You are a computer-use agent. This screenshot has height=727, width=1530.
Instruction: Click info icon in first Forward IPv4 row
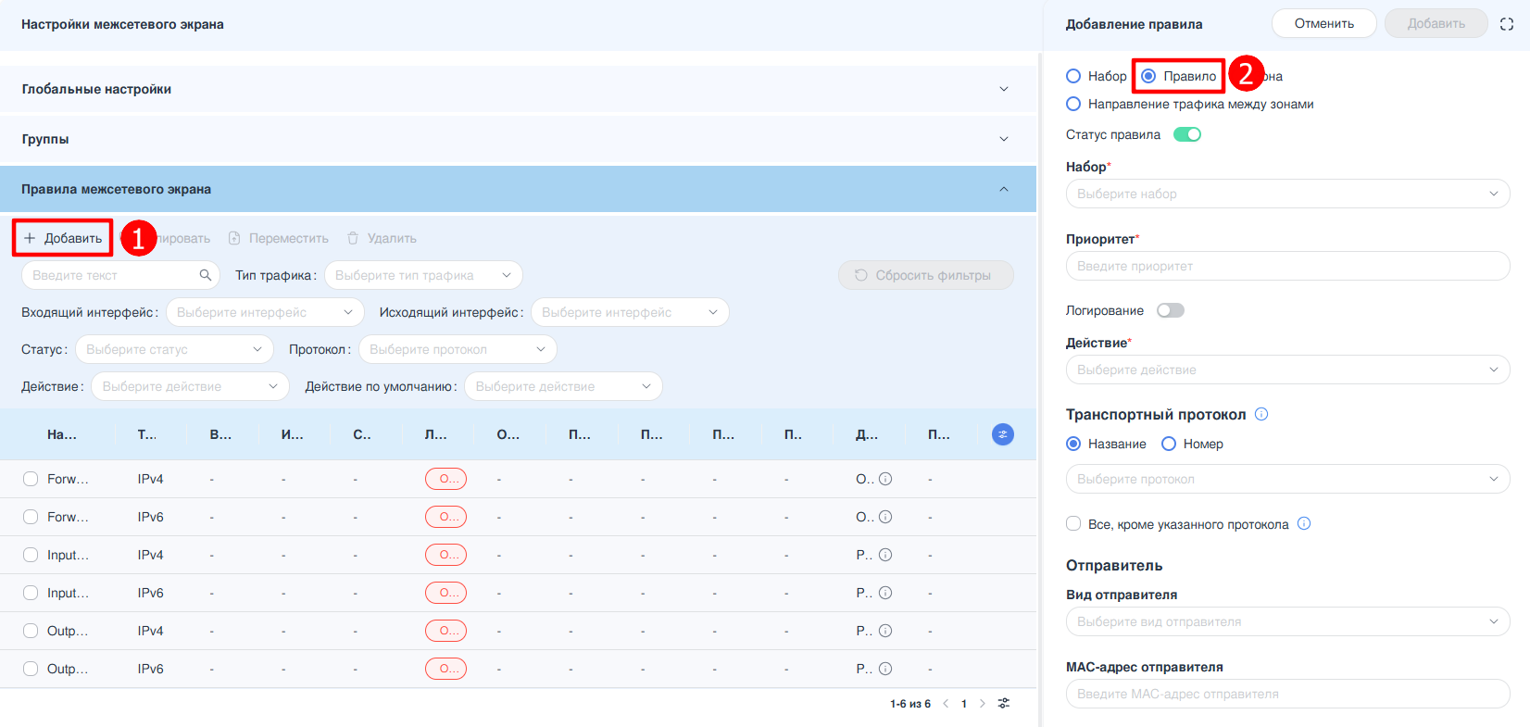885,479
